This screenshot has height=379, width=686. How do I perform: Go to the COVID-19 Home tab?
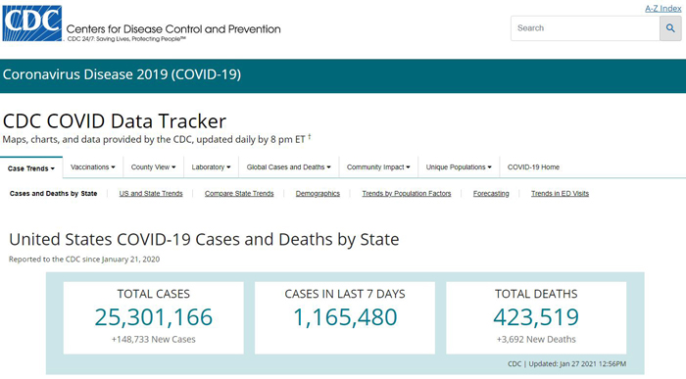[x=533, y=167]
